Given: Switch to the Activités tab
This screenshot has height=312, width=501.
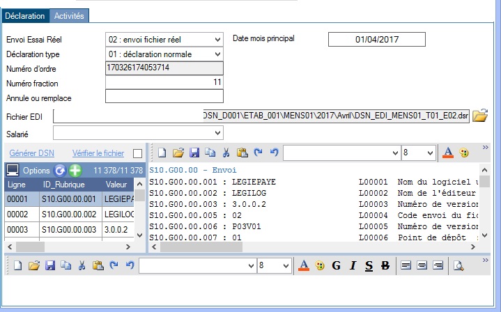Looking at the screenshot, I should tap(70, 15).
